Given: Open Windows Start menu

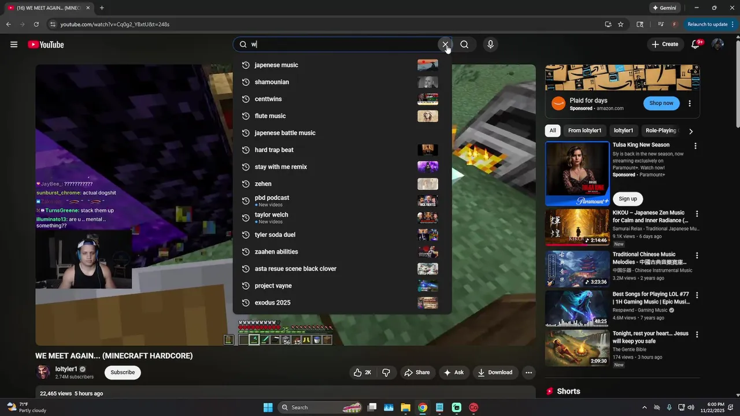Looking at the screenshot, I should (x=268, y=407).
